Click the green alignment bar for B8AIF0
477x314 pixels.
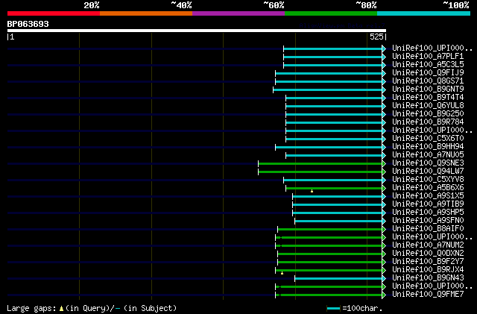click(x=330, y=229)
